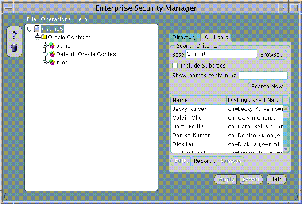
Task: Click the Base input field
Action: (x=221, y=54)
